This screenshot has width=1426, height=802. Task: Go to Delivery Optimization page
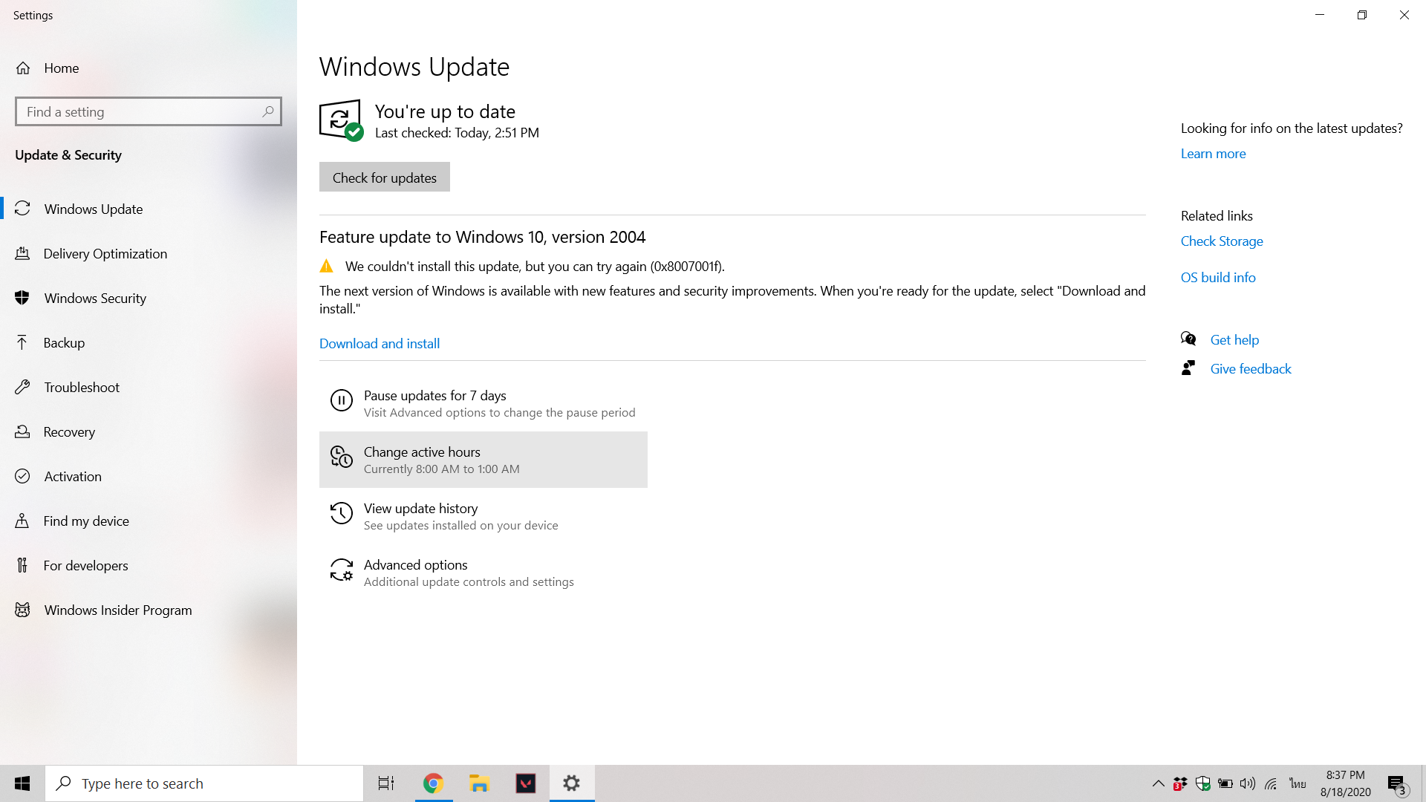pos(105,253)
